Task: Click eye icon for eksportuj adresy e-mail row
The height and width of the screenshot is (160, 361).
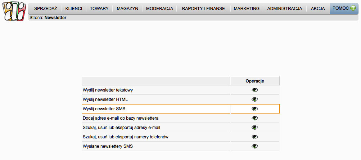Action: (255, 128)
